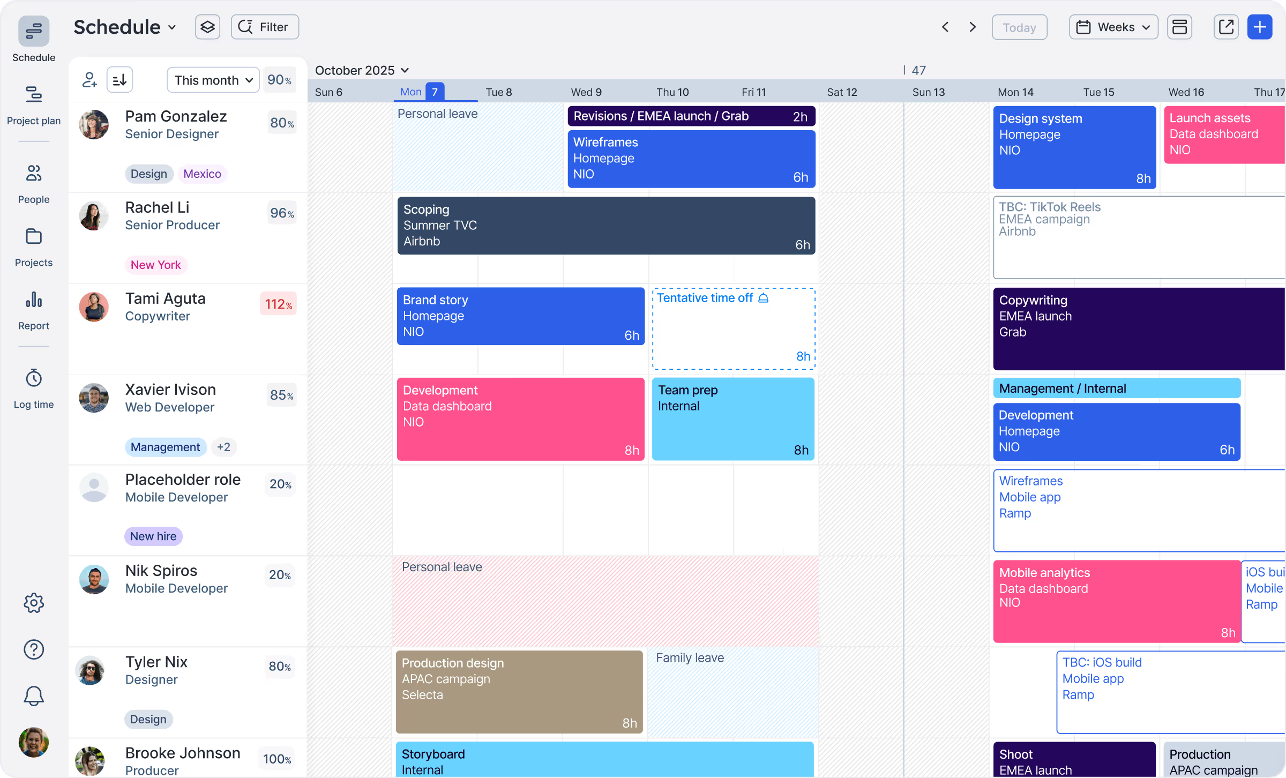Open the notifications bell

[x=34, y=695]
